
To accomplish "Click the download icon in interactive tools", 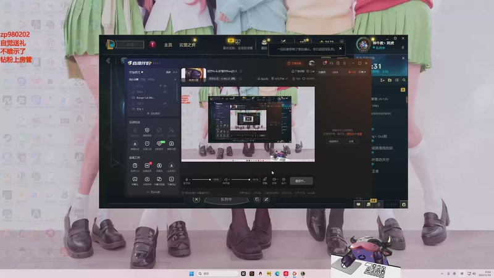I will click(x=135, y=144).
